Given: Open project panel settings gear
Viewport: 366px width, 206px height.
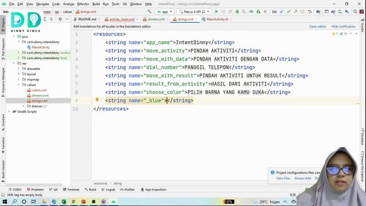Looking at the screenshot, I should [x=60, y=19].
